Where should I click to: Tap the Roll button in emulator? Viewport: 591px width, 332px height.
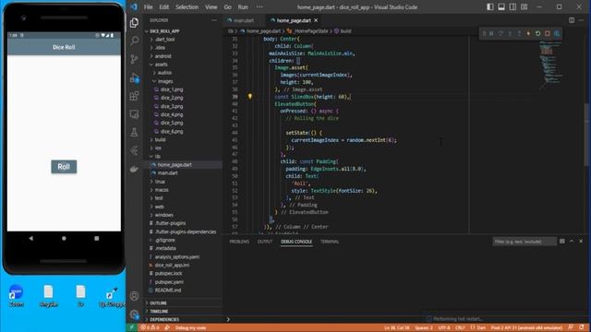[x=64, y=167]
